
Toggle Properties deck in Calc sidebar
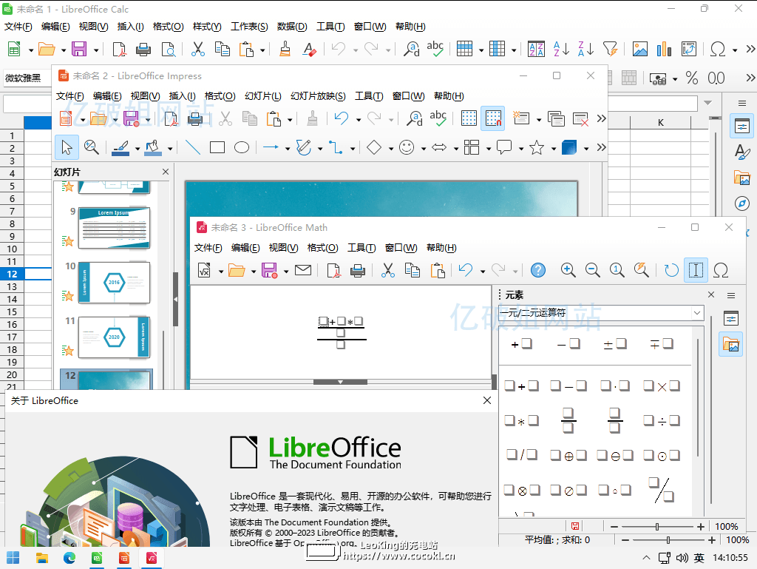point(742,127)
